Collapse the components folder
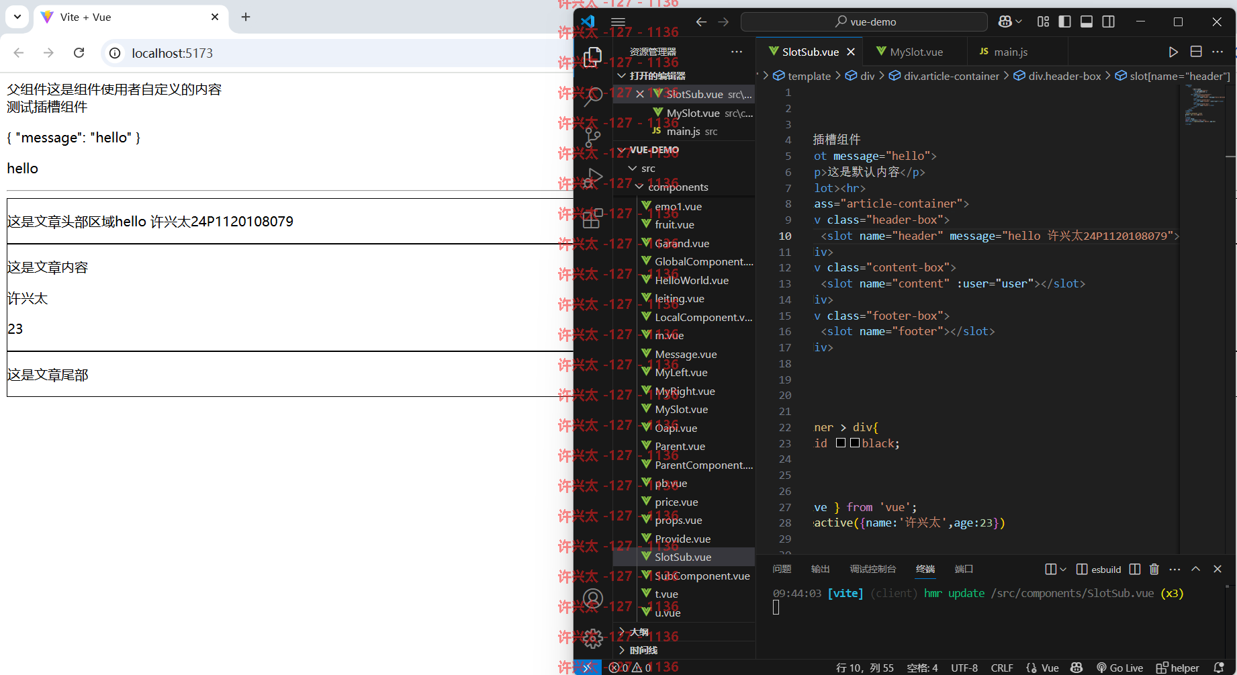This screenshot has width=1237, height=675. click(x=684, y=187)
